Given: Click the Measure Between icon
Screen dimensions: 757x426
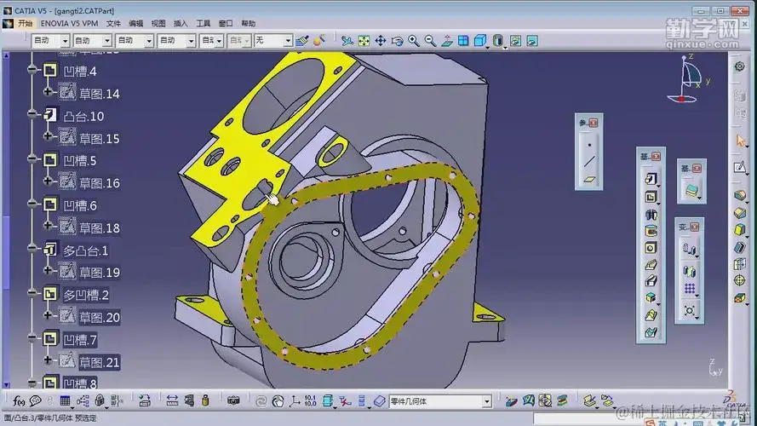Looking at the screenshot, I should tap(172, 400).
